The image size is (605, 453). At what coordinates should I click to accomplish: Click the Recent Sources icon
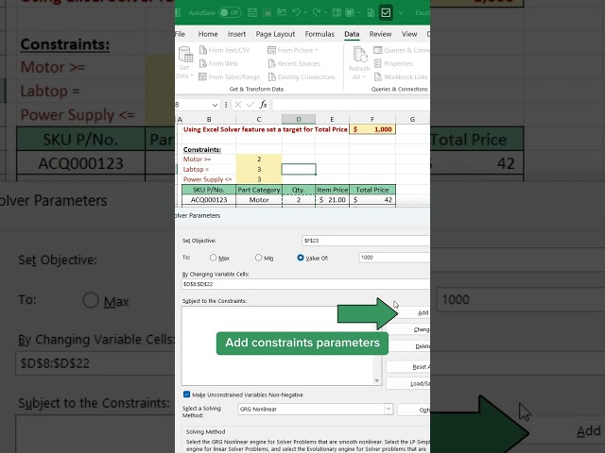tap(271, 63)
